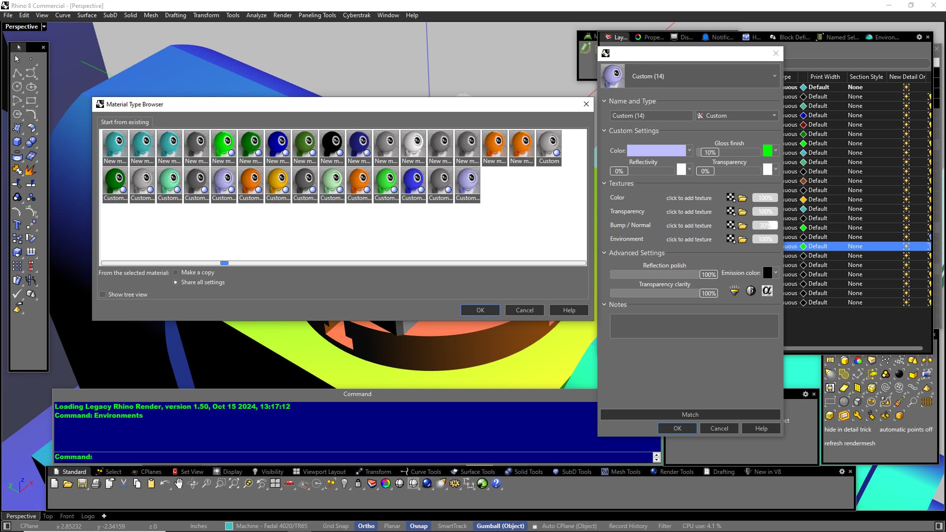The width and height of the screenshot is (946, 532).
Task: Open the Analyze menu
Action: click(256, 15)
